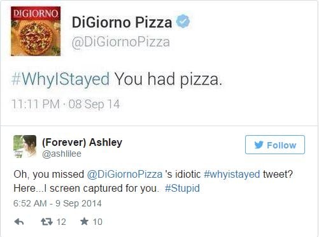Click the reply arrow icon

point(19,222)
